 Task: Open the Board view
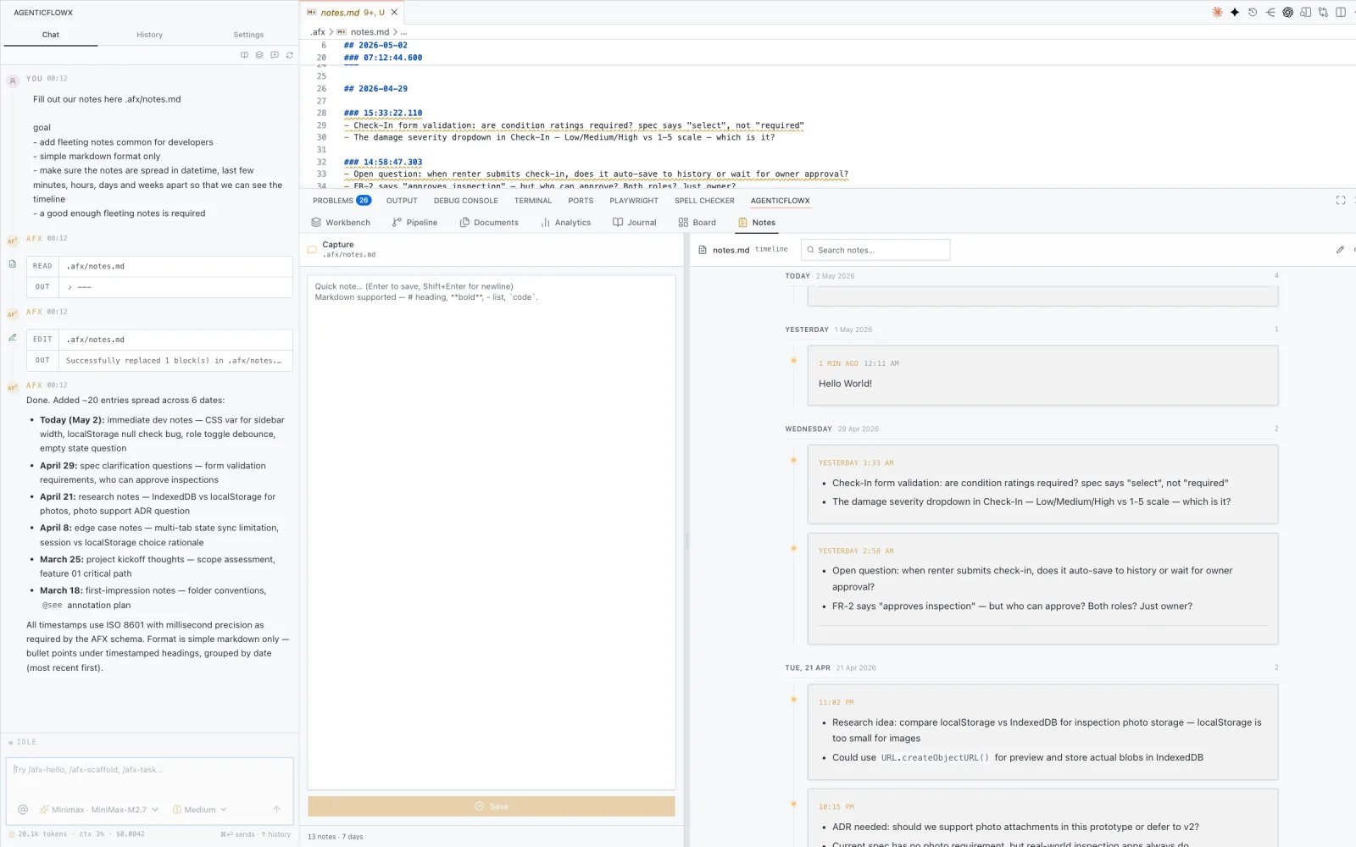(697, 223)
